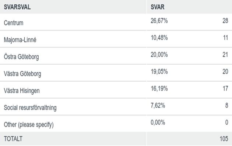232x146 pixels.
Task: Click the 26,67% percentage value
Action: point(159,21)
